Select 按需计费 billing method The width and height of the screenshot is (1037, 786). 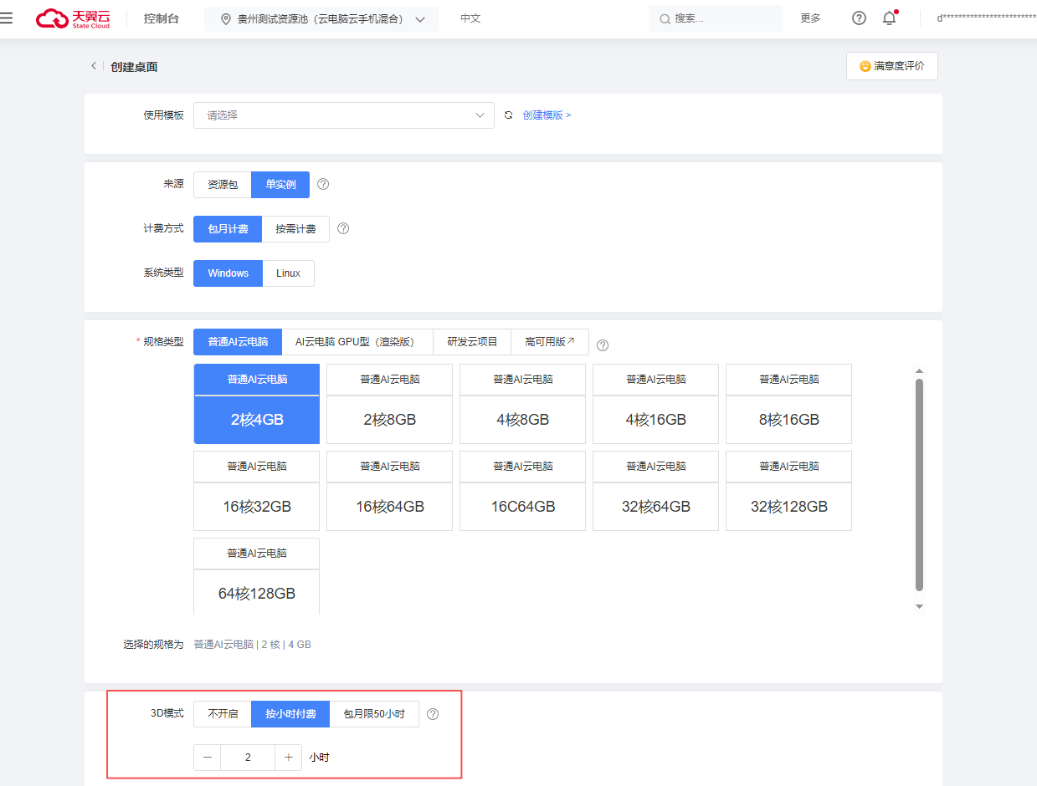point(295,229)
